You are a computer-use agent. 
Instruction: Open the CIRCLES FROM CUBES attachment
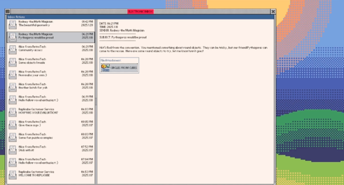pyautogui.click(x=120, y=68)
